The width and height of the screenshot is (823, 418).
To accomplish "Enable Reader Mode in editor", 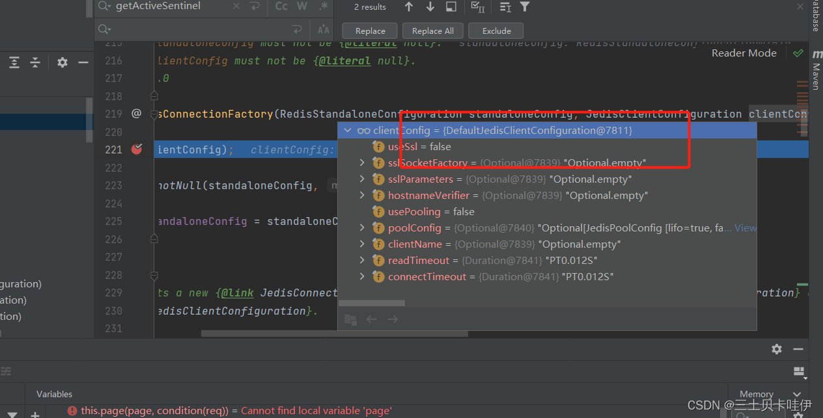I will click(744, 53).
